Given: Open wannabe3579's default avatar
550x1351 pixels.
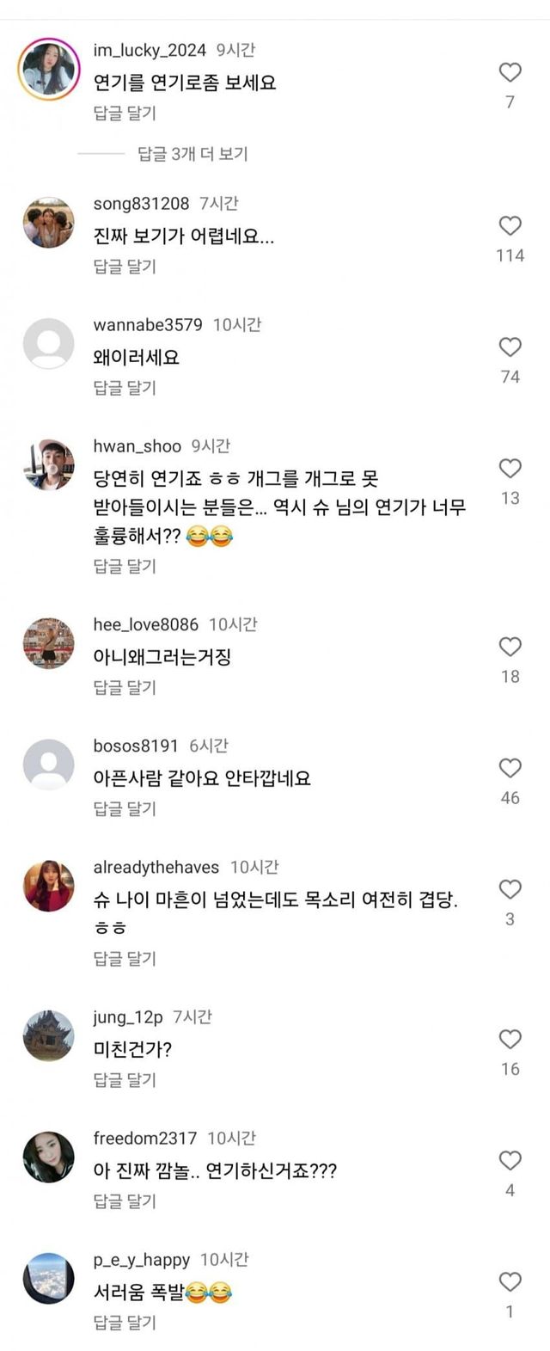Looking at the screenshot, I should point(48,344).
